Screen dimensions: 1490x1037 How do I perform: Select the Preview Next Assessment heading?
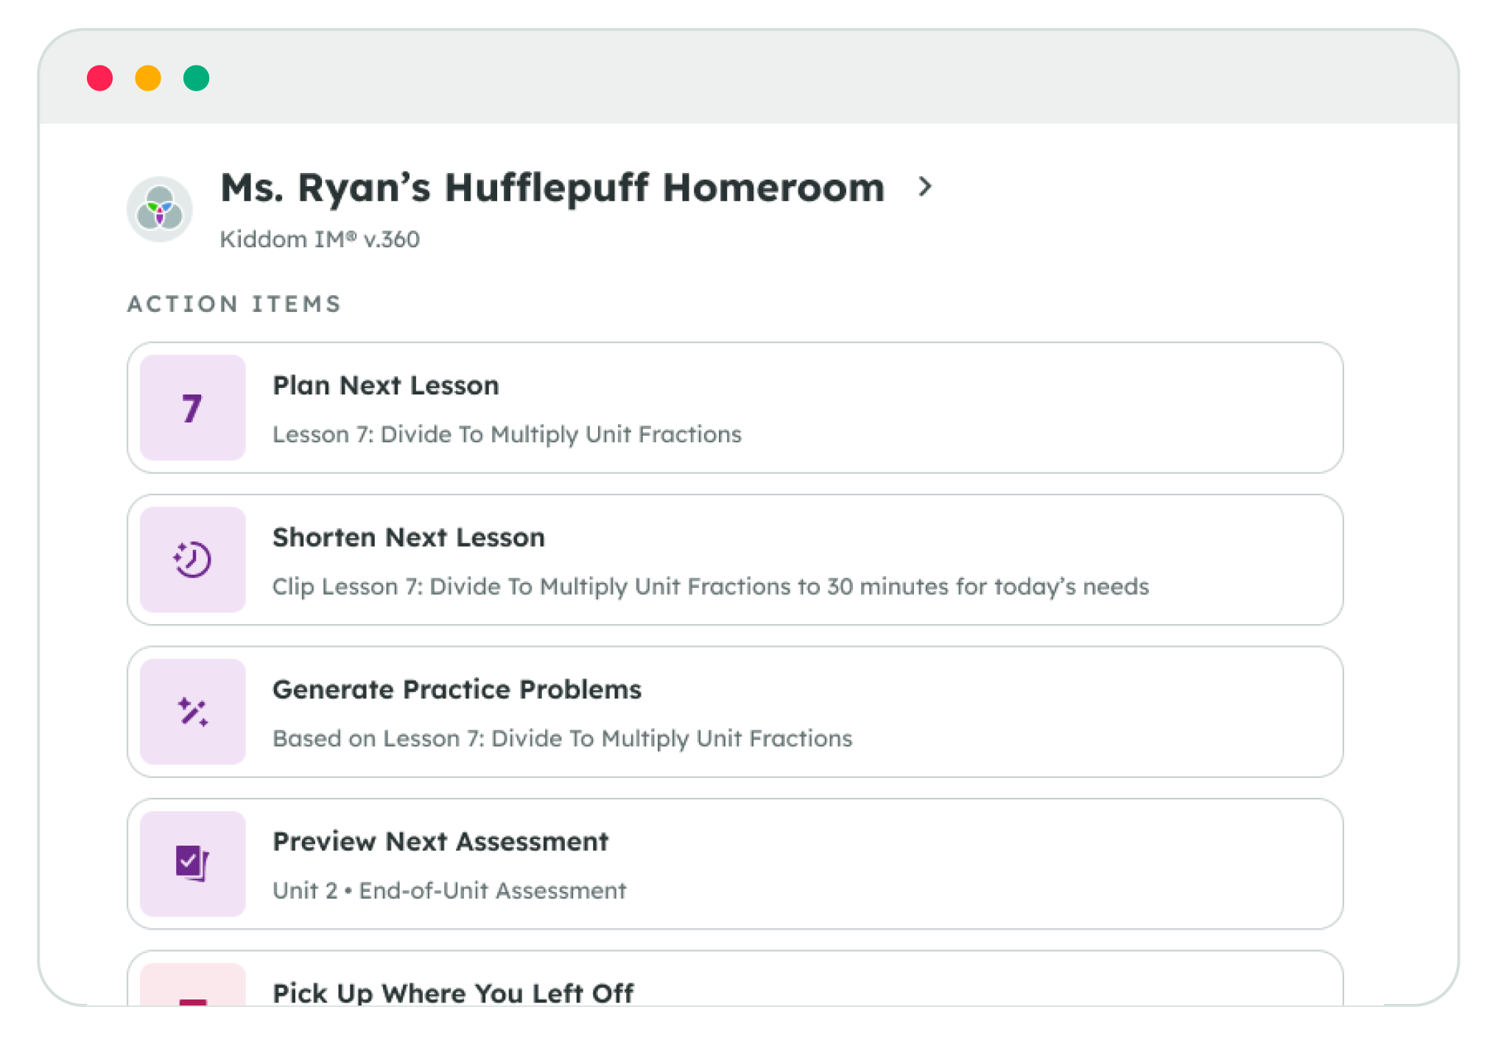[440, 841]
